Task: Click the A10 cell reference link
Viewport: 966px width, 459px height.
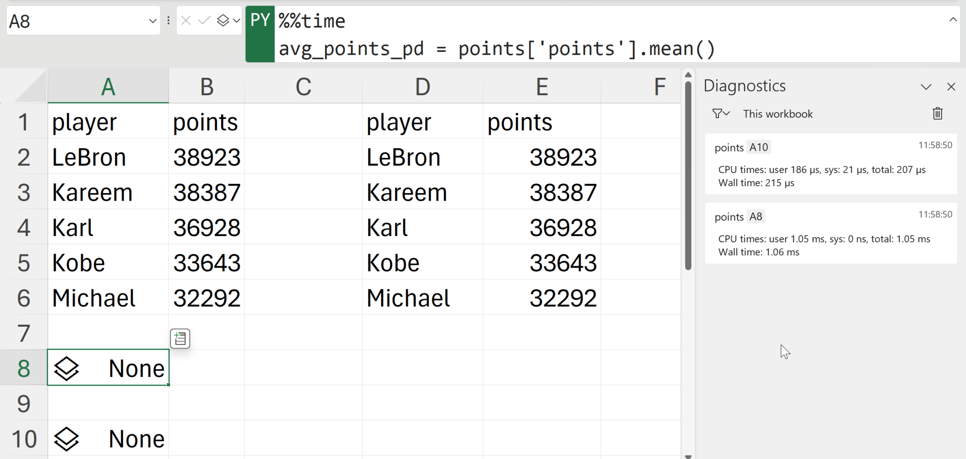Action: (758, 148)
